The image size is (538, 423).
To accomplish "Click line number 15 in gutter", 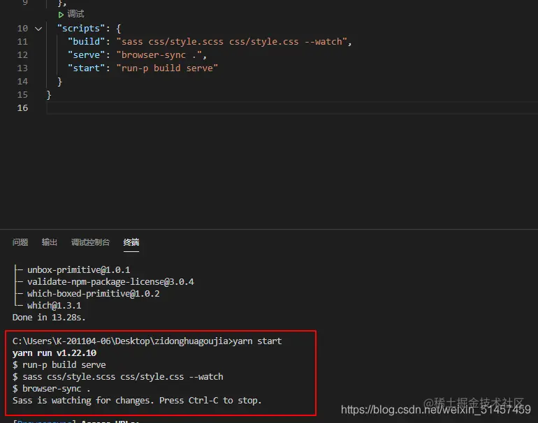I will tap(22, 95).
